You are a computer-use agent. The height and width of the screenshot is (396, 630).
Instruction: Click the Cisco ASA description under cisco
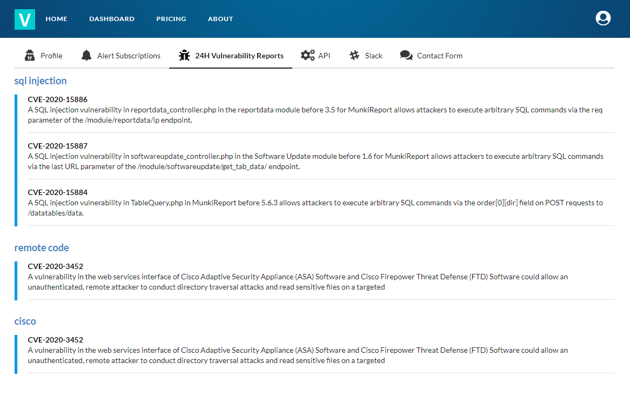(x=298, y=355)
